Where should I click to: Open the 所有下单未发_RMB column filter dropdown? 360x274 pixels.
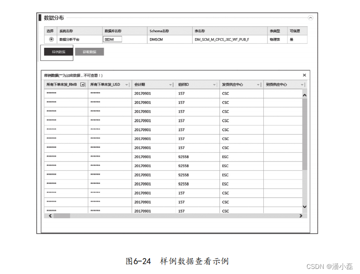tap(83, 85)
